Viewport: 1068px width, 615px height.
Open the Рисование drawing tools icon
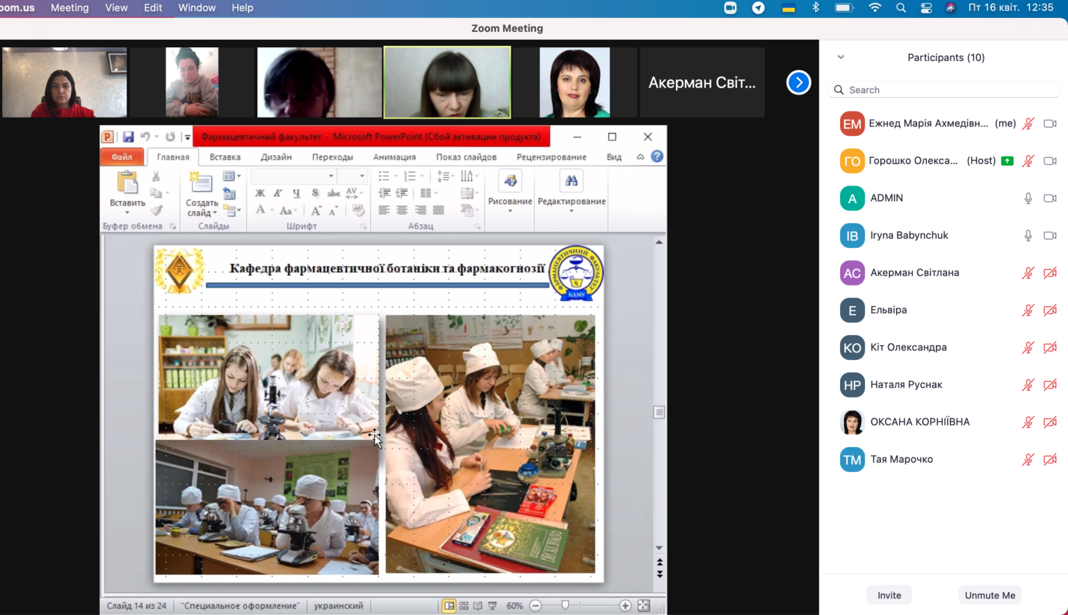(x=510, y=181)
